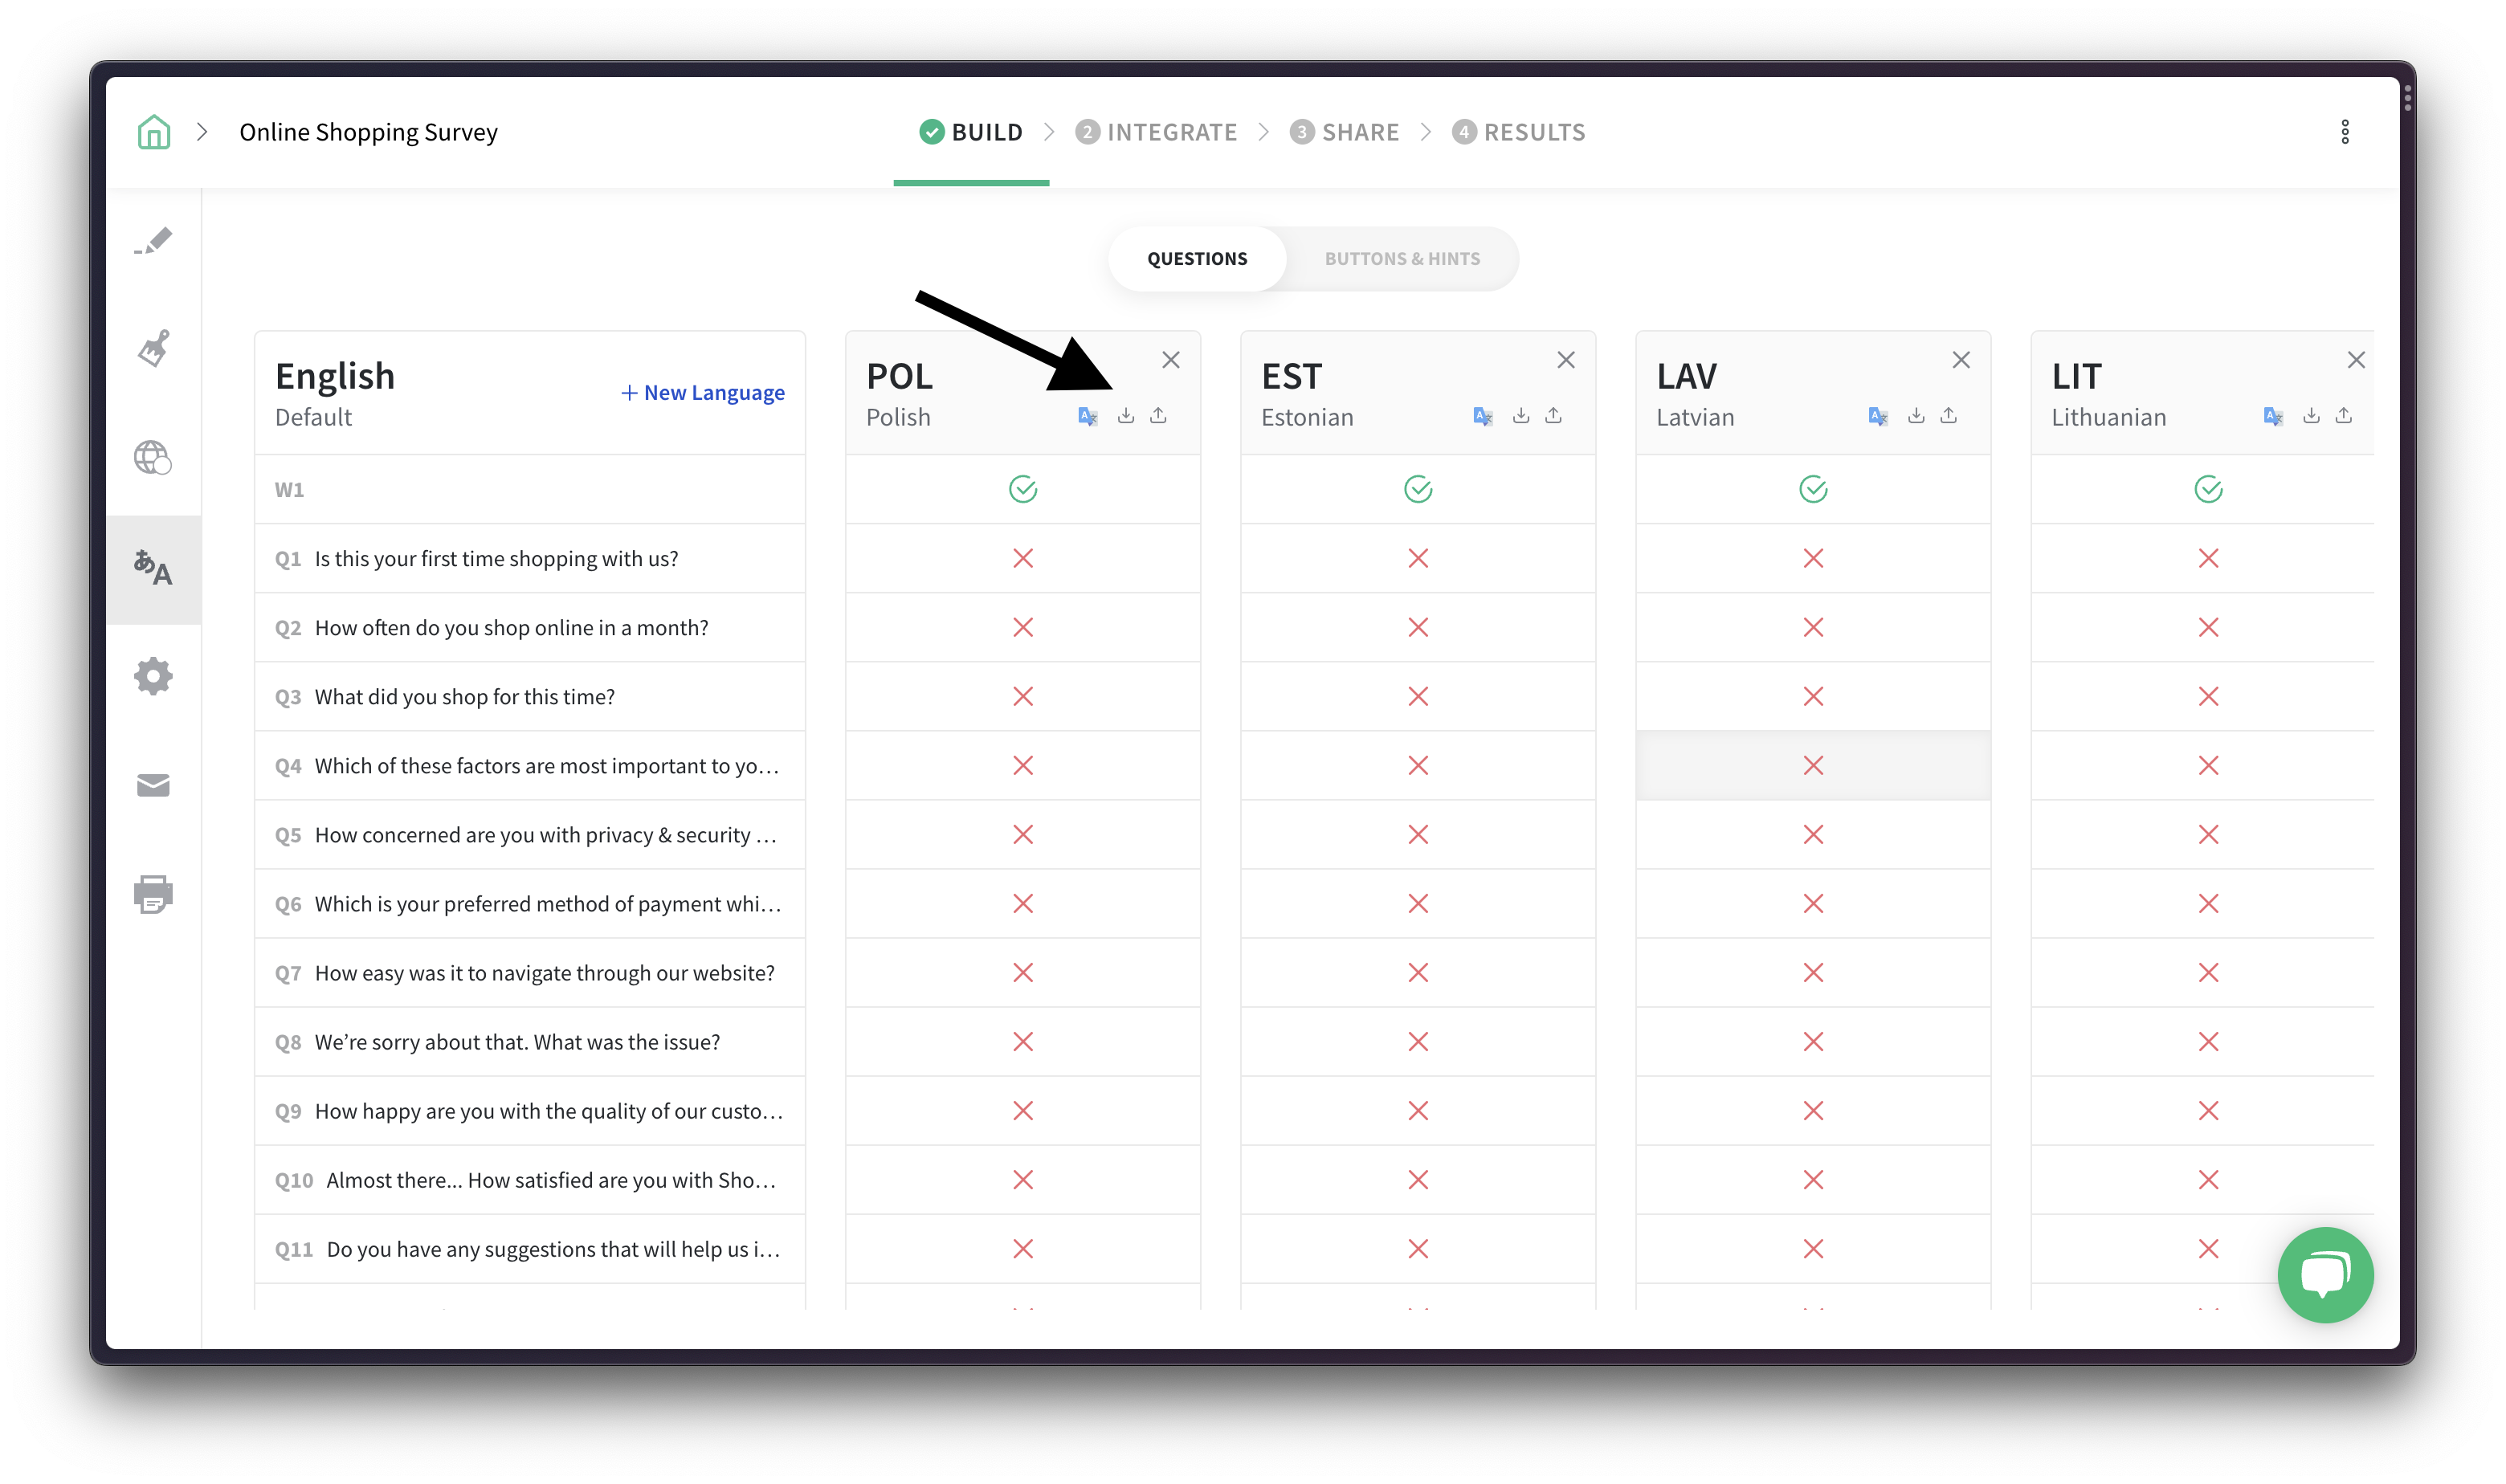
Task: Switch to the Questions tab
Action: point(1197,259)
